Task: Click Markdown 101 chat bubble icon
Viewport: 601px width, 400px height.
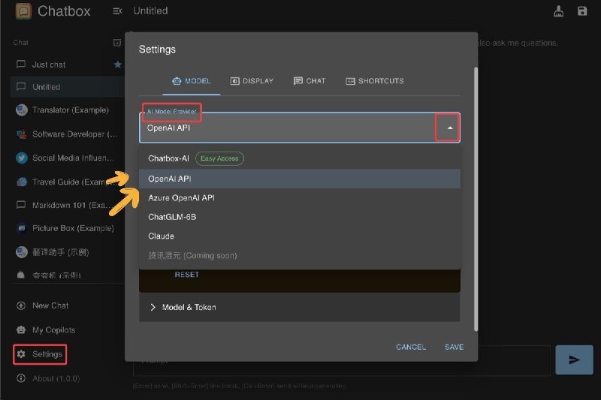Action: [x=21, y=205]
